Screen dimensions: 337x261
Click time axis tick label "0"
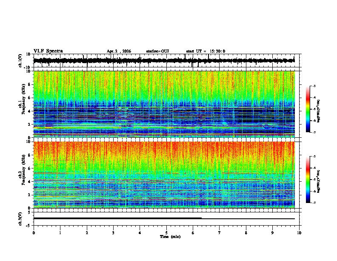pos(34,233)
